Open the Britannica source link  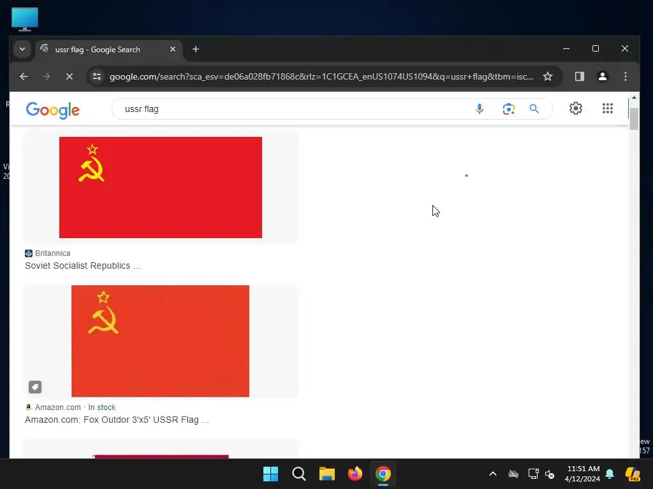click(x=47, y=253)
